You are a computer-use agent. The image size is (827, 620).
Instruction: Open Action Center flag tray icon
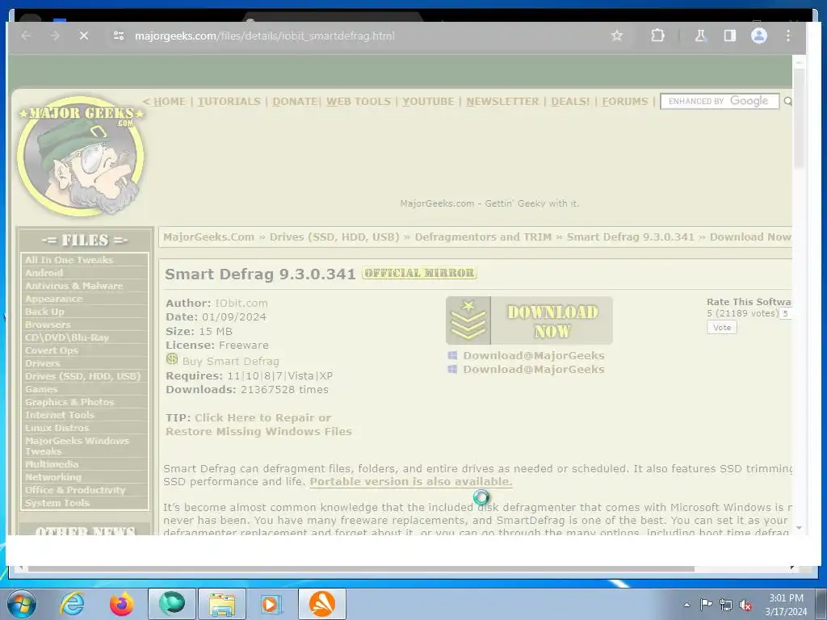point(706,605)
